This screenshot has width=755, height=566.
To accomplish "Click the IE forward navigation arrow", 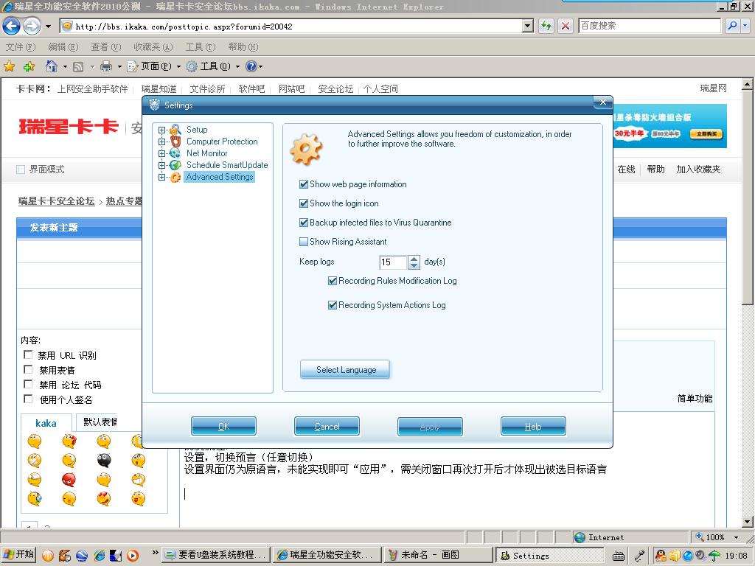I will click(32, 26).
